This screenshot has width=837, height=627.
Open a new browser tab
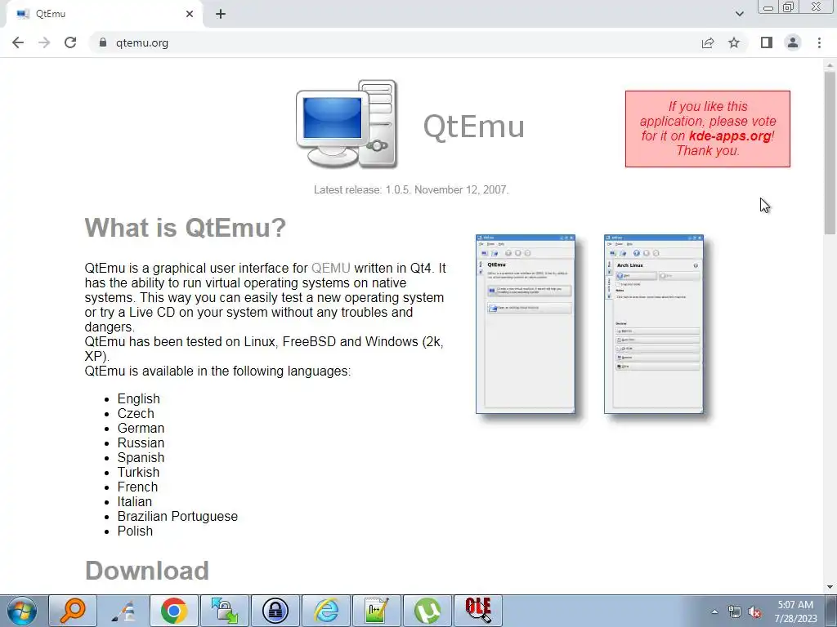click(x=221, y=15)
